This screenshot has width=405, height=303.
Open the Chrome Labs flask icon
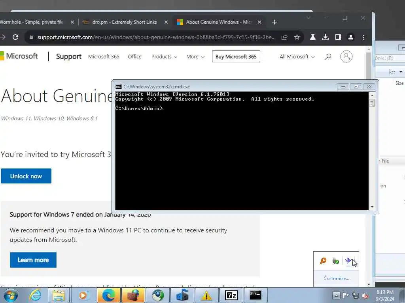pos(313,37)
